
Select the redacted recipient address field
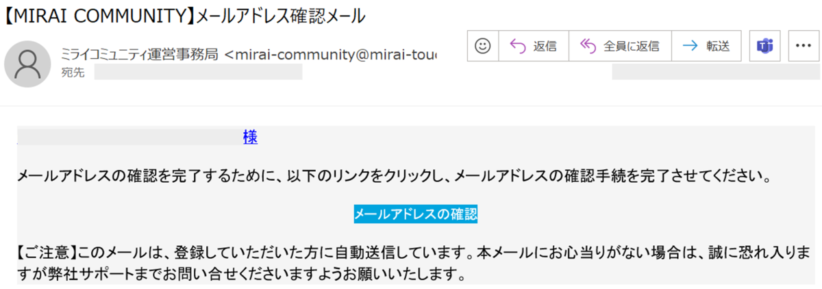(198, 73)
